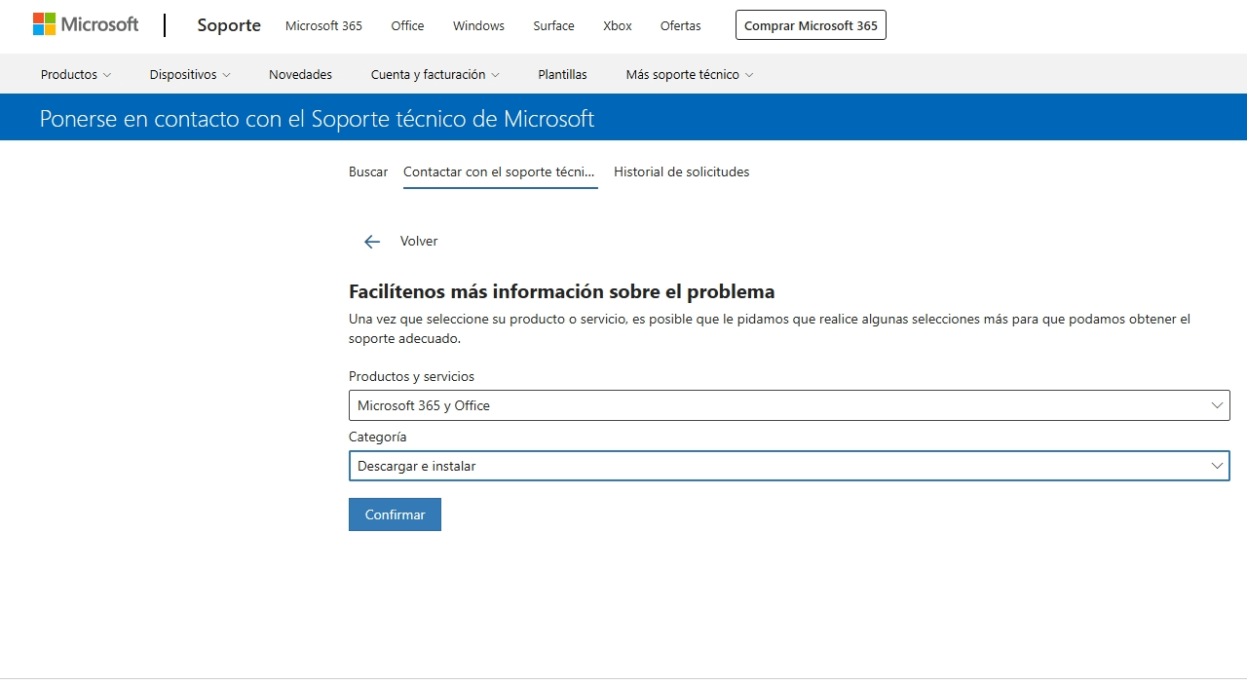Click the back arrow icon next to Volver
Image resolution: width=1247 pixels, height=685 pixels.
372,242
